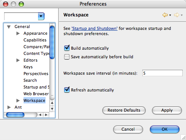Toggle Refresh automatically checkbox
The height and width of the screenshot is (140, 186).
(x=67, y=90)
